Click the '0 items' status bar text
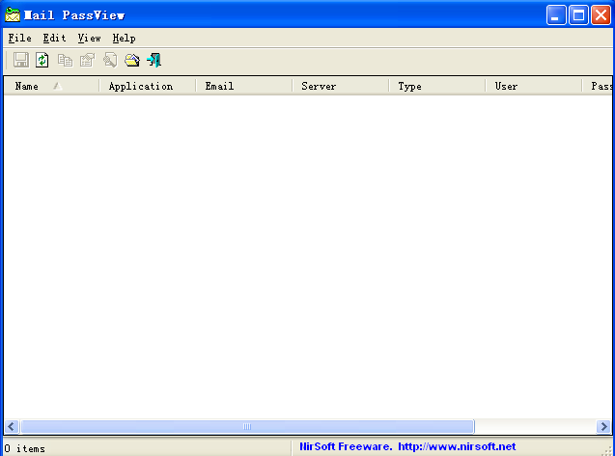Viewport: 615px width, 456px height. (x=25, y=448)
